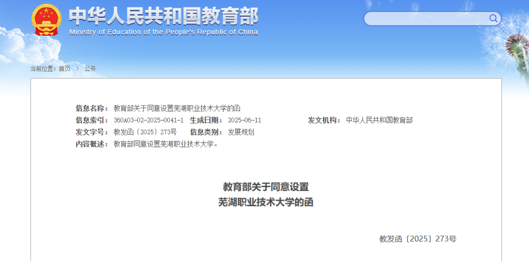
Task: Click the info title 教育部关于同意设置芜湖职业技术大学的函
Action: (177, 108)
